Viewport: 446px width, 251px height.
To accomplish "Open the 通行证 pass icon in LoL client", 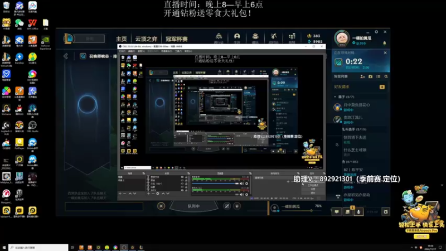I will click(219, 37).
